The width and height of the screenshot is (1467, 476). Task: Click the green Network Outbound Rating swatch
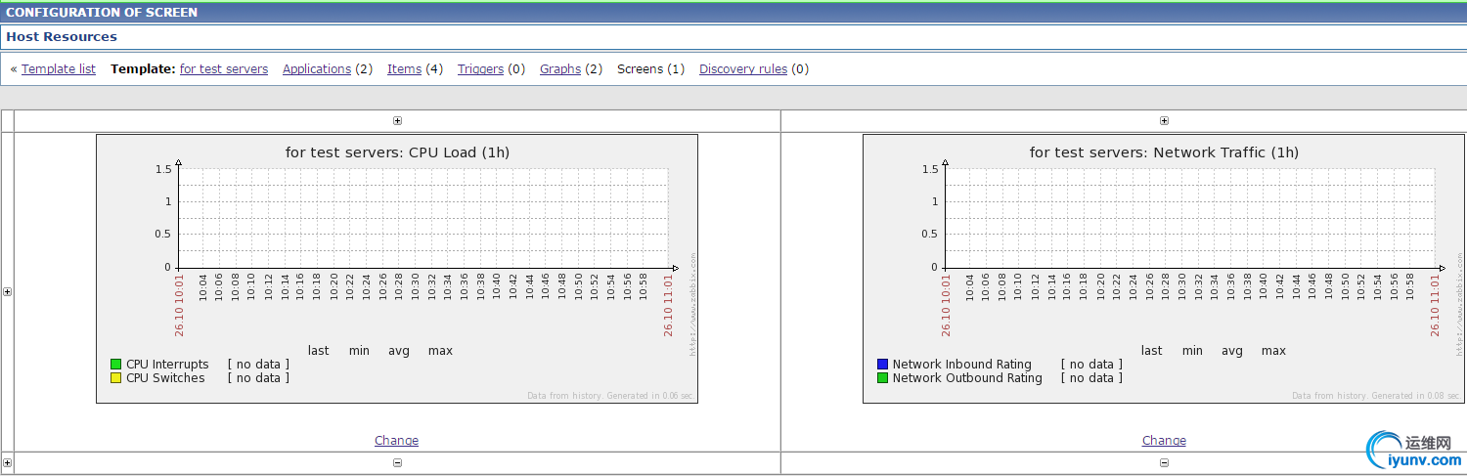(882, 378)
